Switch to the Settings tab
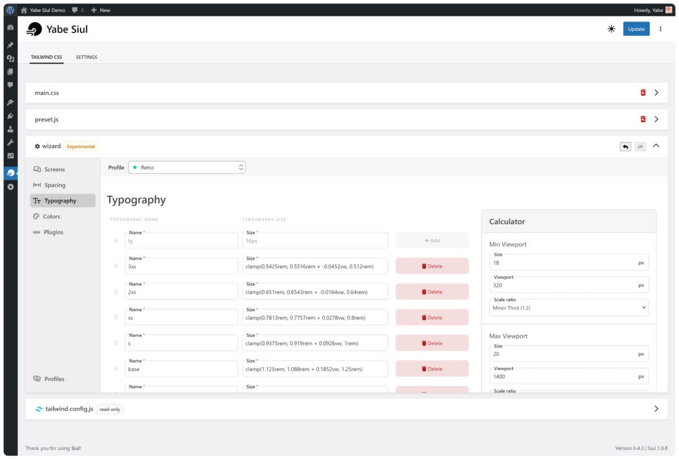 coord(87,57)
